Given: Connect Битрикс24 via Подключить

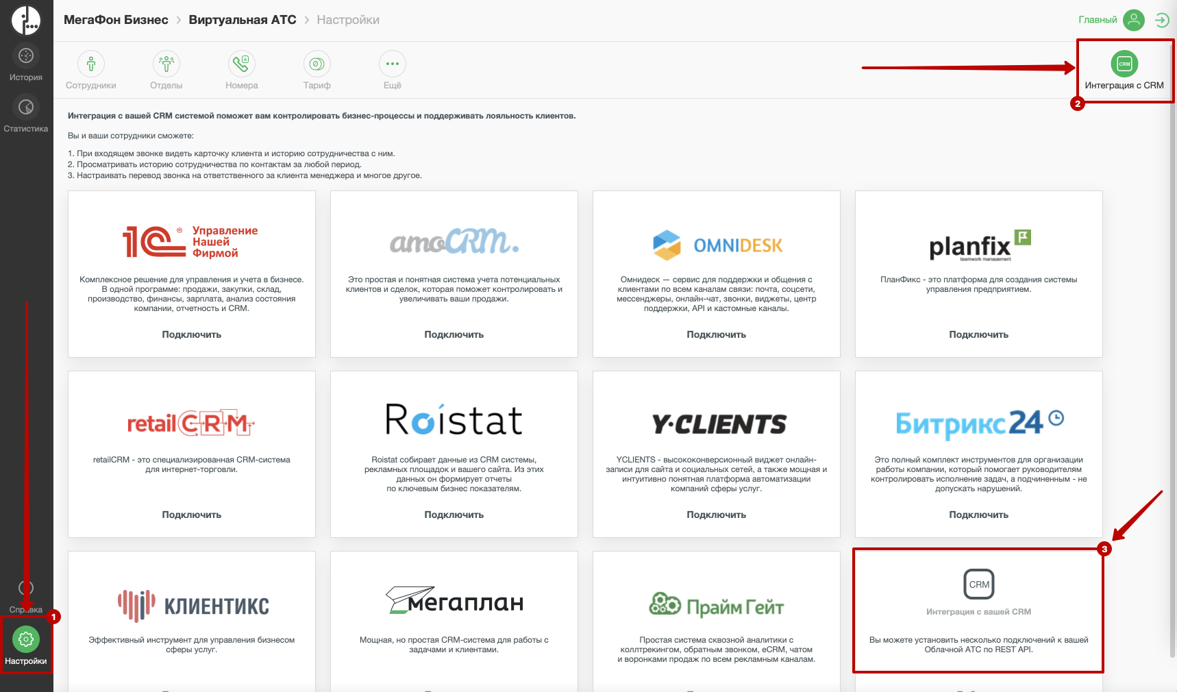Looking at the screenshot, I should click(979, 515).
